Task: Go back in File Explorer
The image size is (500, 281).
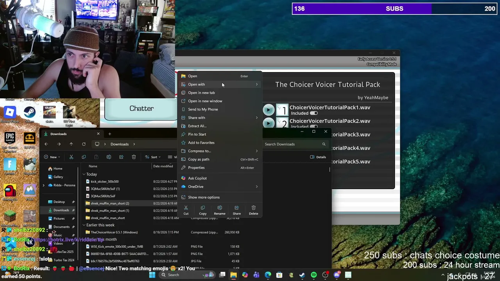Action: tap(46, 144)
